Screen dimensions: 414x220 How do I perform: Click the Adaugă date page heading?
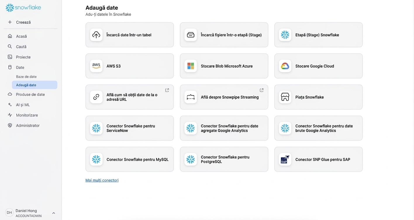pos(102,8)
